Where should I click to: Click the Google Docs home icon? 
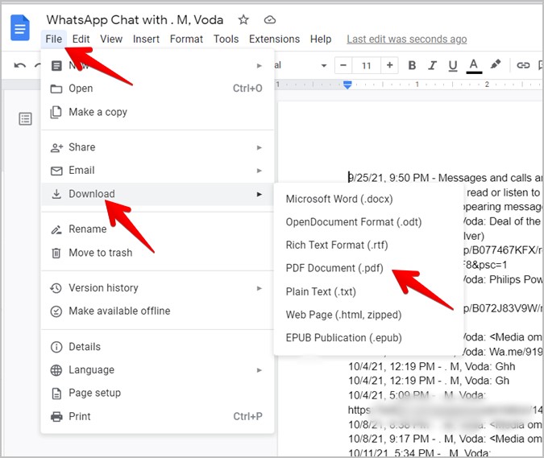point(19,27)
